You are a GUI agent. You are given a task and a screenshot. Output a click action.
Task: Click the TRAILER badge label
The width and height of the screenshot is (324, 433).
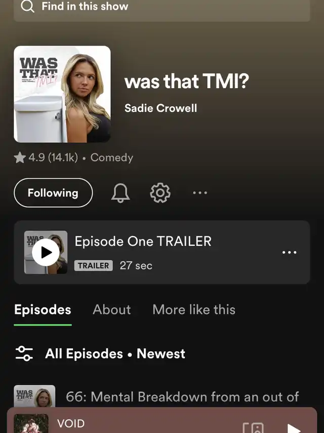[x=93, y=265]
